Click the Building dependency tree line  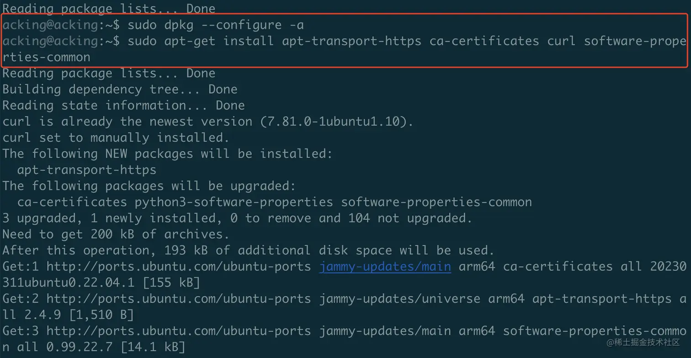pos(120,89)
